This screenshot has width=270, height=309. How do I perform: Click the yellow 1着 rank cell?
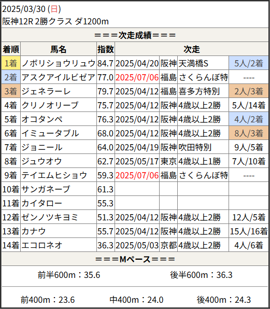[11, 63]
